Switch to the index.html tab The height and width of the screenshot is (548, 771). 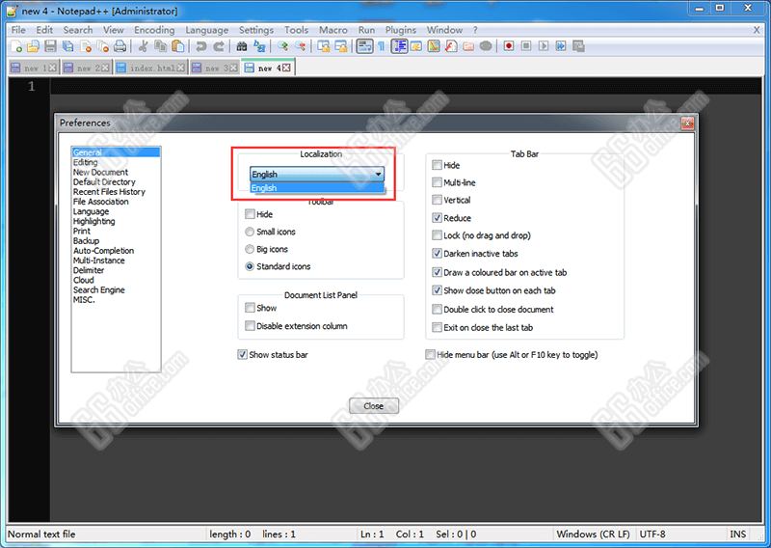tap(150, 68)
